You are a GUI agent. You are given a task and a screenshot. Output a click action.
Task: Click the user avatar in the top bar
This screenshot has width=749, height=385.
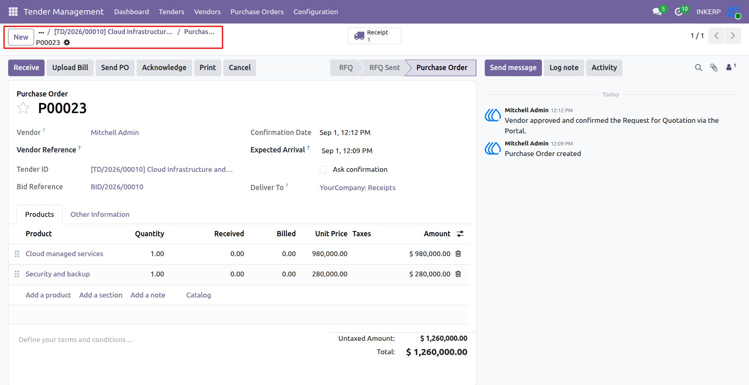click(x=734, y=12)
